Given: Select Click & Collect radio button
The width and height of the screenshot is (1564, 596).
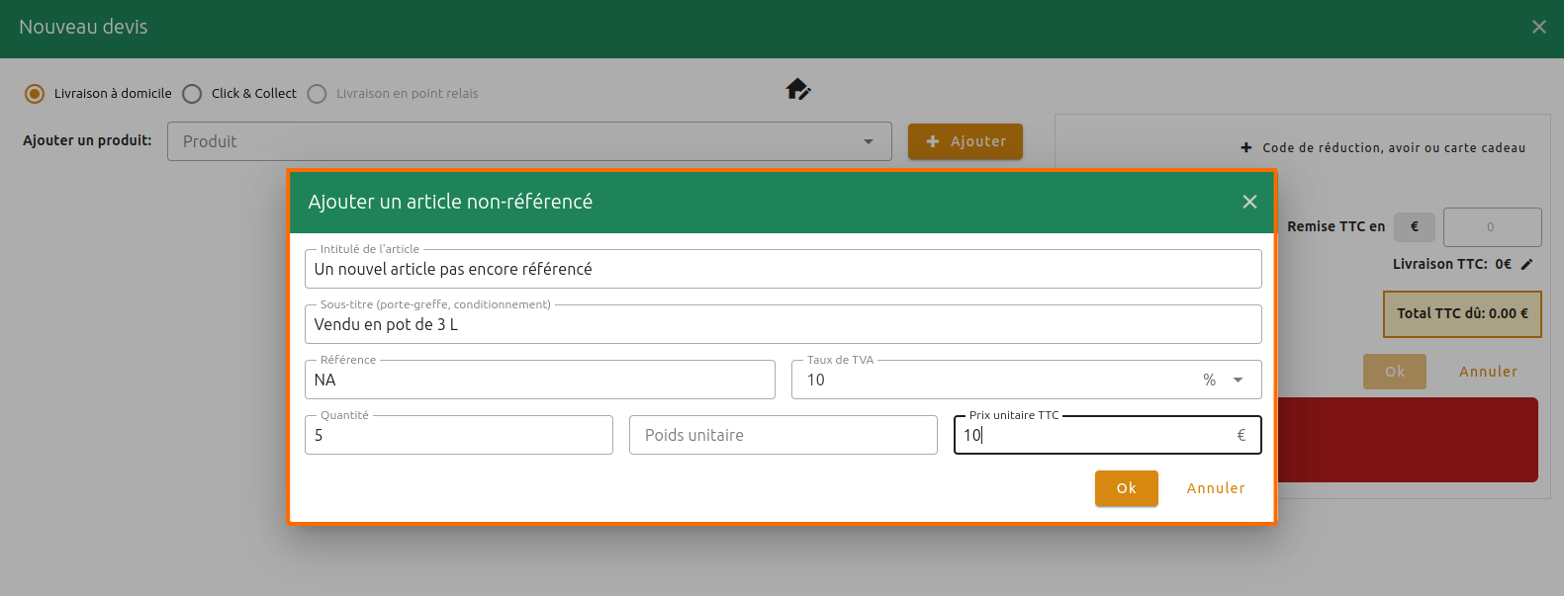Looking at the screenshot, I should pyautogui.click(x=192, y=94).
